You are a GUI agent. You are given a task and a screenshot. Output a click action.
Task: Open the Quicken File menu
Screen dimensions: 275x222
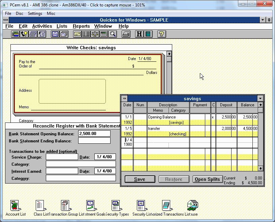pyautogui.click(x=9, y=26)
